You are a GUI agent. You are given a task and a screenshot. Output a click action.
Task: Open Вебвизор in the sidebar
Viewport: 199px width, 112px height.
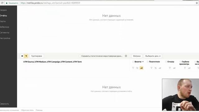click(x=4, y=27)
